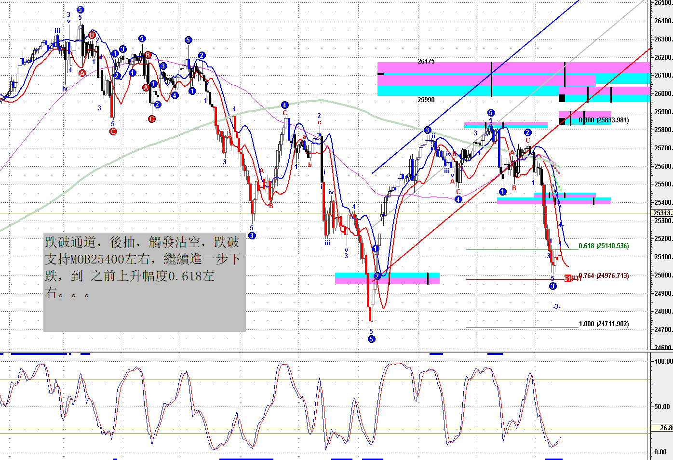This screenshot has height=460, width=673.
Task: Select the 0.764 (24976.713) Fibonacci label
Action: pos(604,276)
